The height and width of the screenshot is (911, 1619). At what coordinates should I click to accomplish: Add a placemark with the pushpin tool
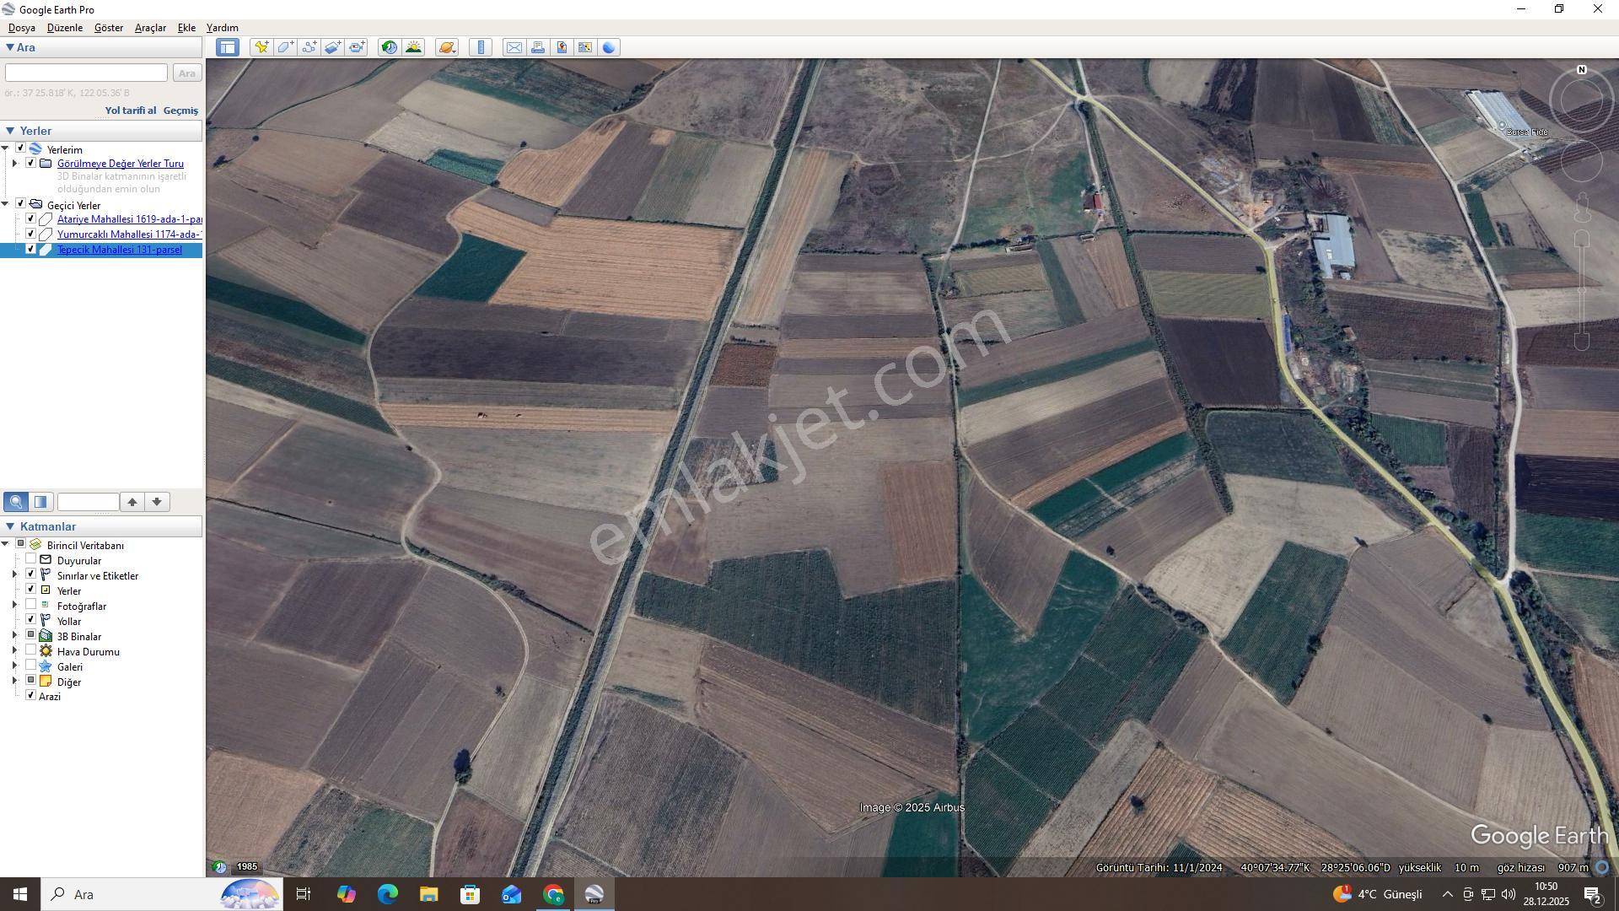261,47
